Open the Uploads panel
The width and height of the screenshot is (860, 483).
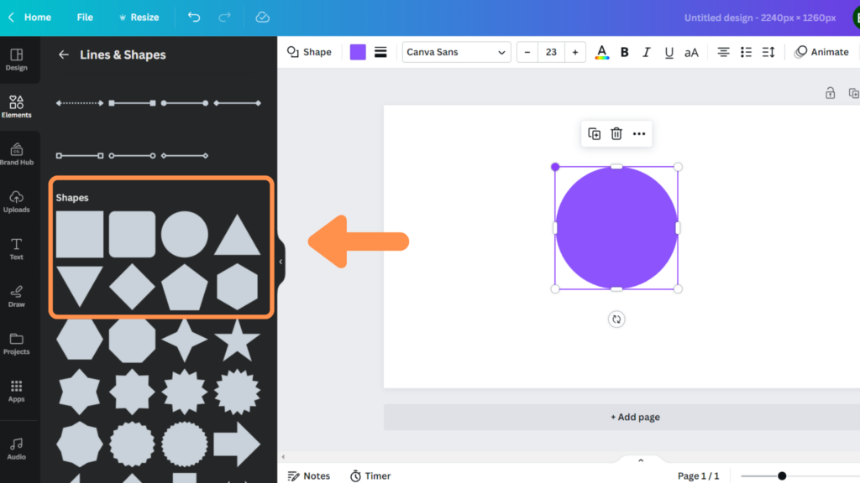[x=17, y=201]
